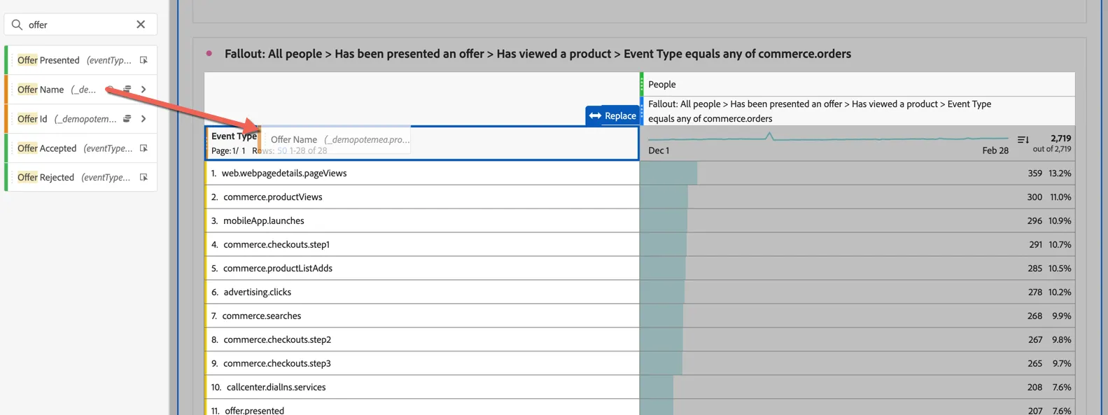Select row commerce.checkouts.step2
This screenshot has width=1108, height=415.
click(422, 339)
